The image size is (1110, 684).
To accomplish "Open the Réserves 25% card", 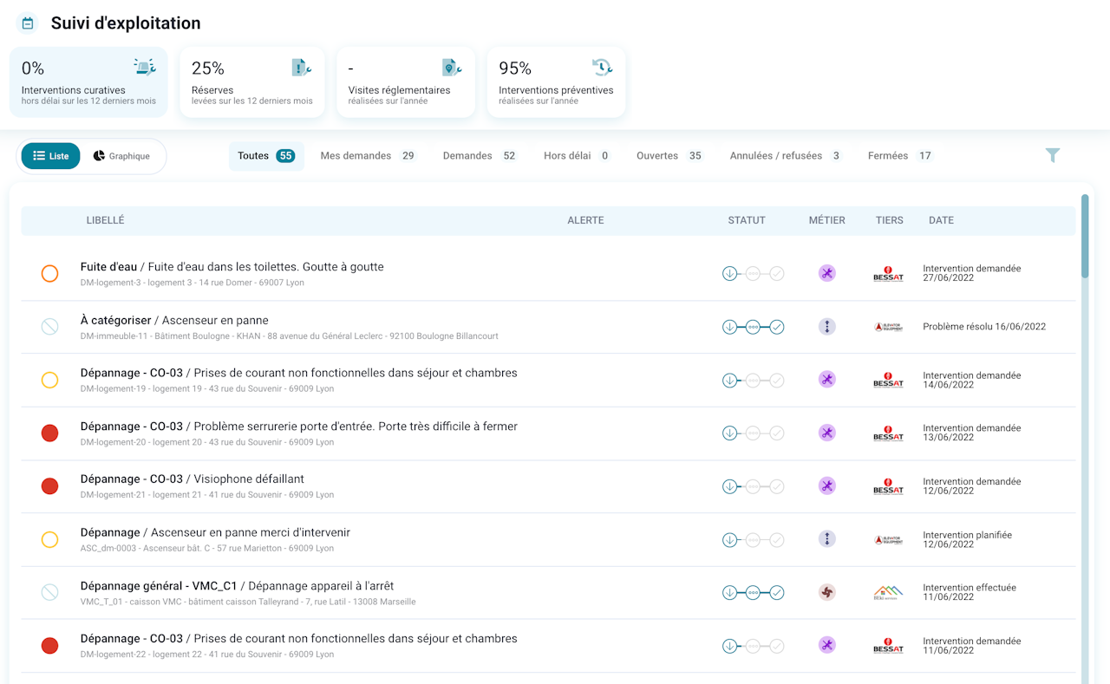I will 252,82.
